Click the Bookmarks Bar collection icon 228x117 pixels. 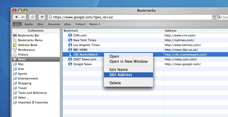15,35
